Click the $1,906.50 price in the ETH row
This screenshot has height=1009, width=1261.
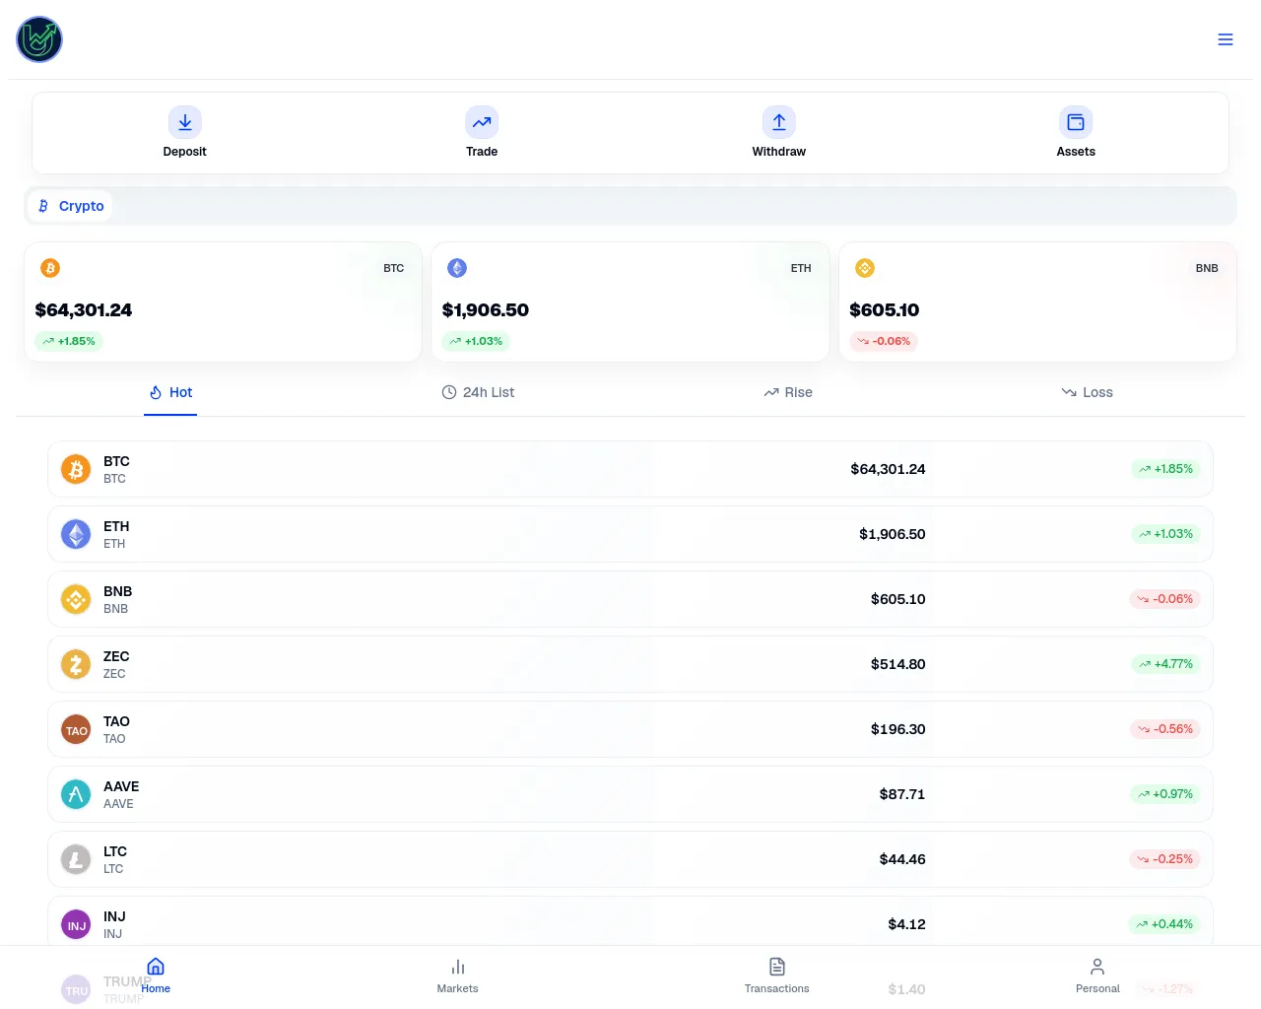[892, 534]
